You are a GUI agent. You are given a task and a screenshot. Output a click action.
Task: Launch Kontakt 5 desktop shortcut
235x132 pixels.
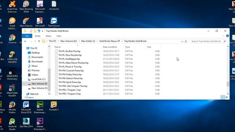pyautogui.click(x=54, y=106)
